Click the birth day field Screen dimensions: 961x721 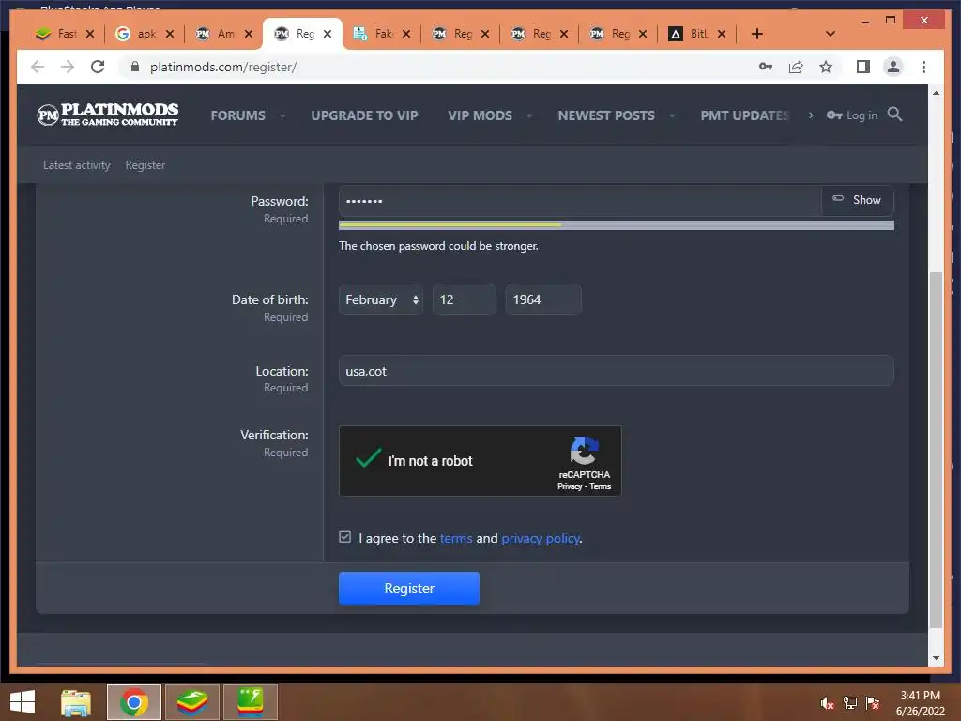pos(464,299)
